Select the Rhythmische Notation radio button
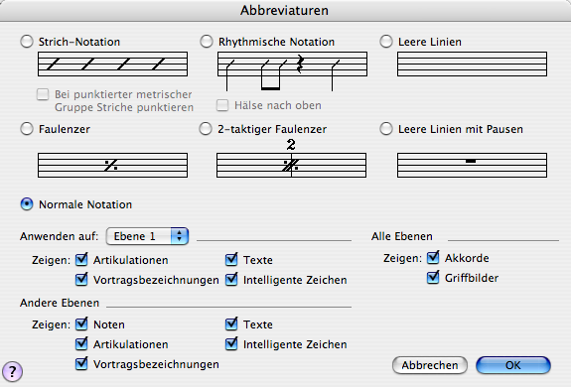Image resolution: width=571 pixels, height=387 pixels. tap(207, 42)
